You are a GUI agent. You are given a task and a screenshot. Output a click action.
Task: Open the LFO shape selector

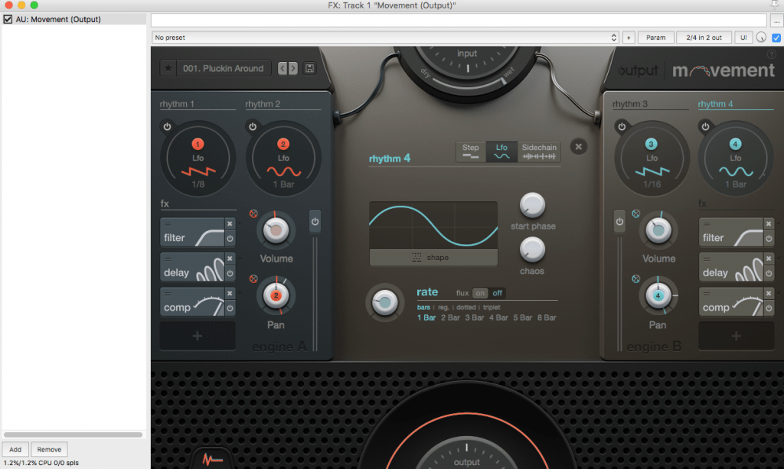tap(433, 258)
